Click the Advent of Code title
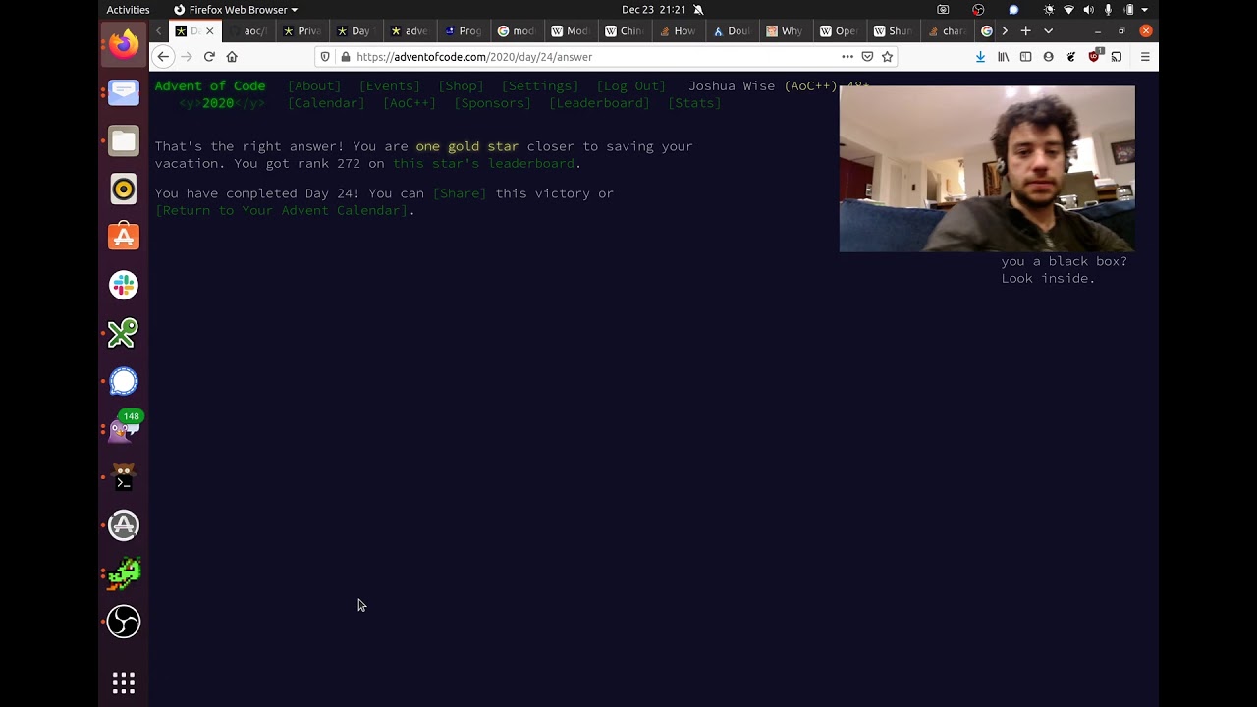The height and width of the screenshot is (707, 1257). 210,86
